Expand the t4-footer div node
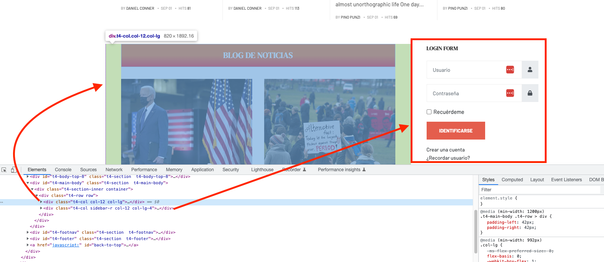Image resolution: width=604 pixels, height=262 pixels. 28,239
